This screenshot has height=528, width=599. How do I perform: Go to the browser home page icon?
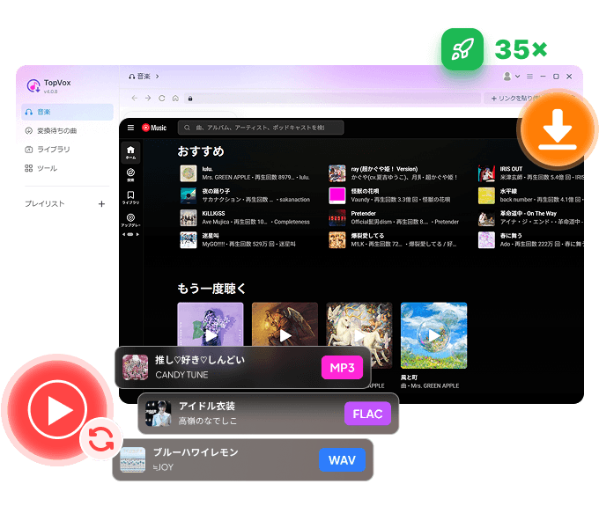(175, 98)
